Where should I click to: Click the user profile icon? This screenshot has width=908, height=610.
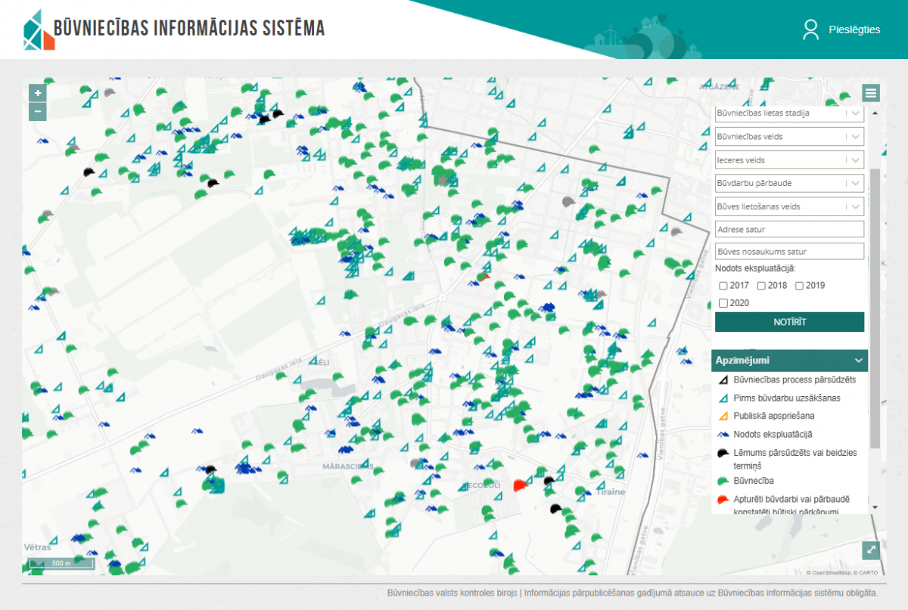point(811,29)
